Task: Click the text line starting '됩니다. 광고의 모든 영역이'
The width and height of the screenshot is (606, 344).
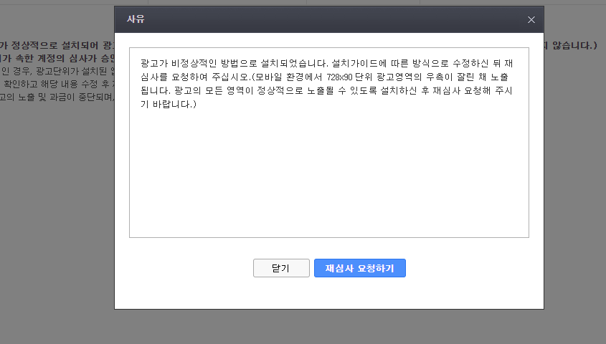Action: click(326, 91)
